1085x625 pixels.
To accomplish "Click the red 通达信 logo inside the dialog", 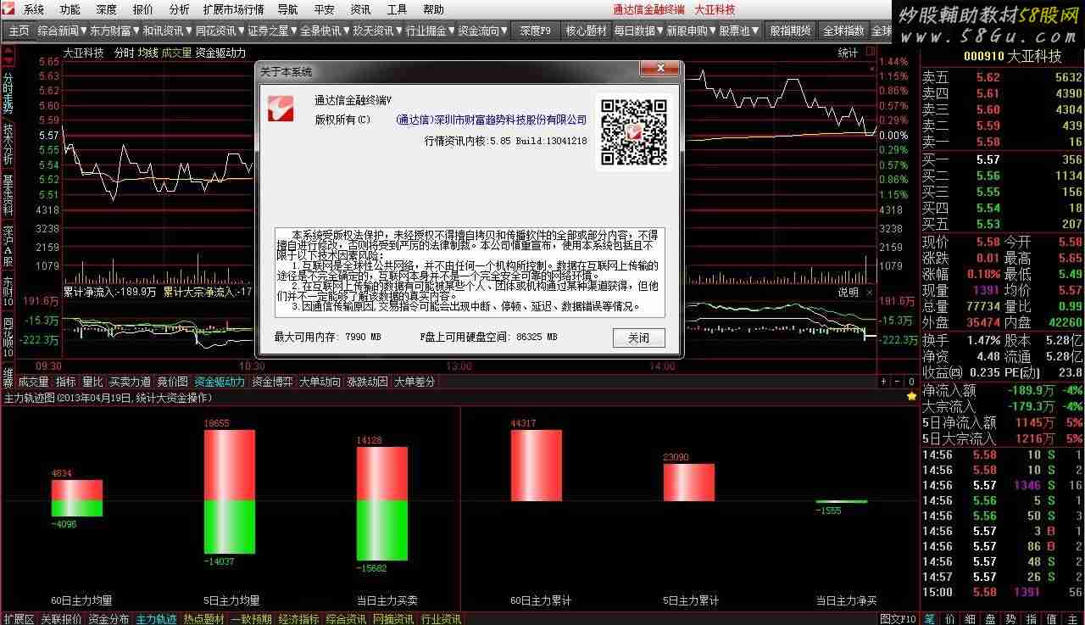I will [281, 108].
